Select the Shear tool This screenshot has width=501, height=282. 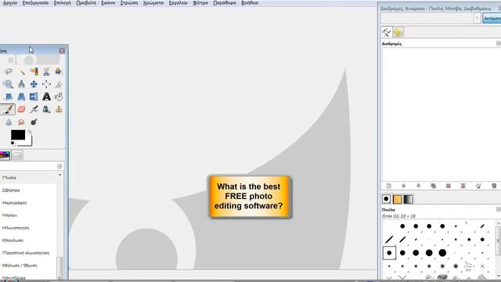point(9,96)
